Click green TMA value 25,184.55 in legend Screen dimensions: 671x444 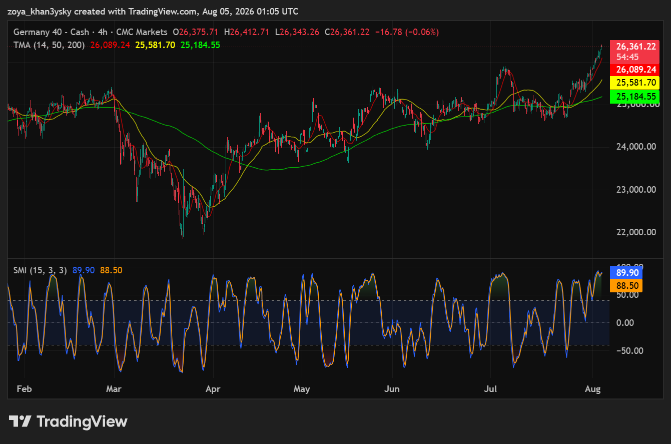click(x=200, y=45)
